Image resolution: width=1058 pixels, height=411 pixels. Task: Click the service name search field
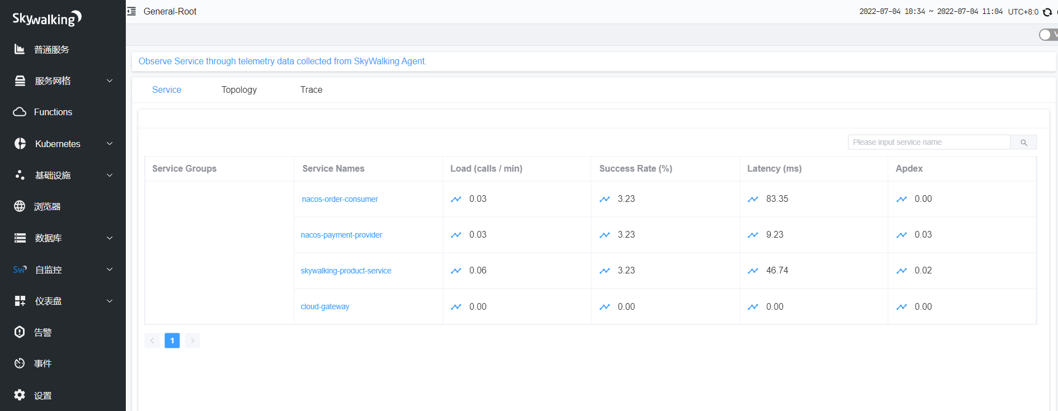pyautogui.click(x=928, y=143)
